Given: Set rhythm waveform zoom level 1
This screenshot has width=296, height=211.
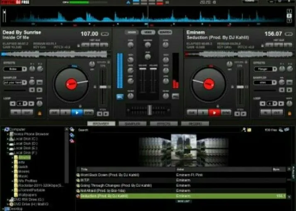Looking at the screenshot, I should point(289,11).
